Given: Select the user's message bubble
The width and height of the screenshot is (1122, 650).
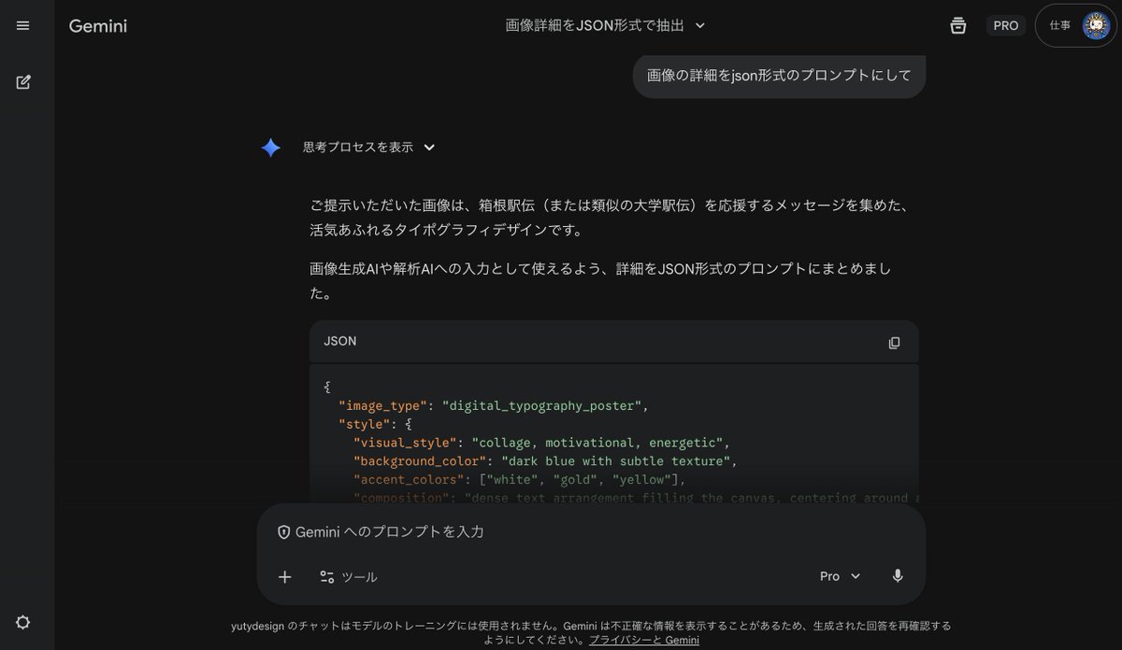Looking at the screenshot, I should click(778, 76).
